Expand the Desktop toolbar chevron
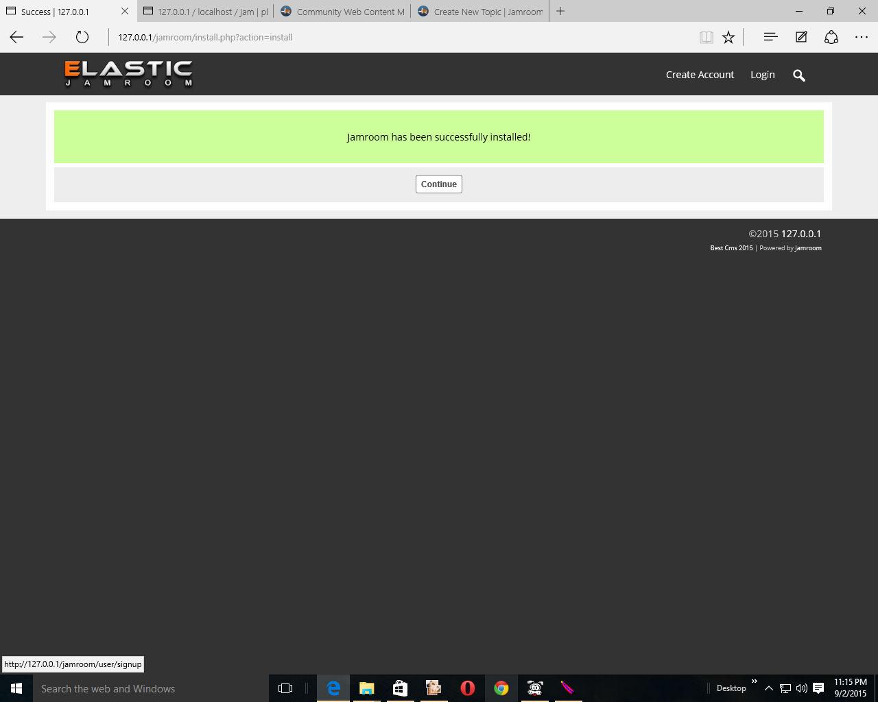Viewport: 878px width, 702px height. [754, 681]
